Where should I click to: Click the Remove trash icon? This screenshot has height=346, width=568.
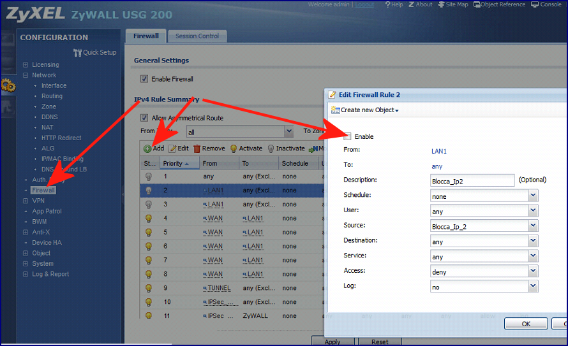click(197, 148)
